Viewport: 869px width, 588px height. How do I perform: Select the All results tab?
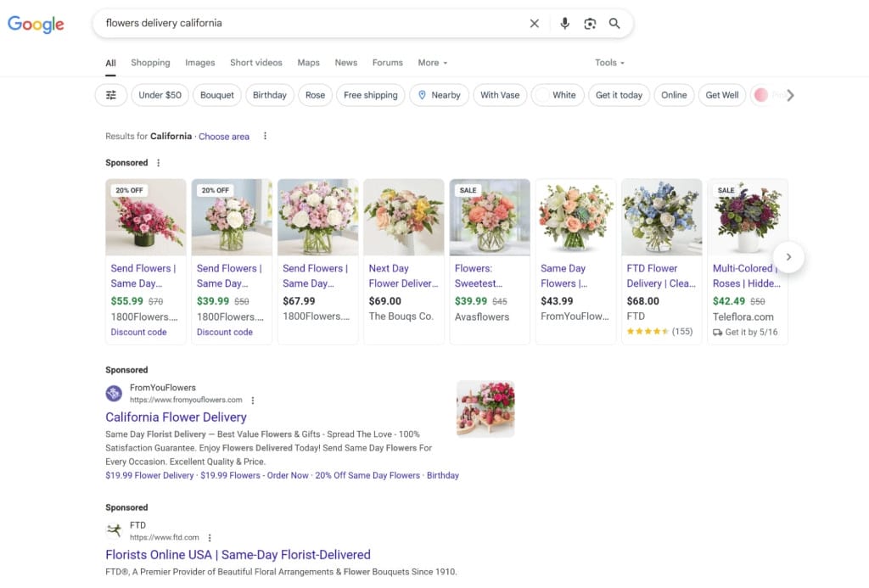coord(111,63)
